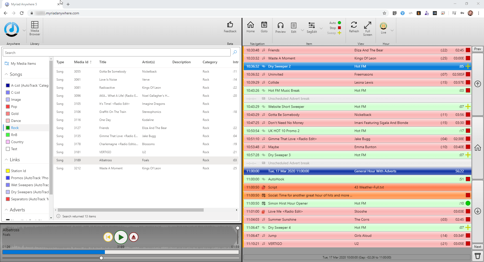The width and height of the screenshot is (484, 262).
Task: Click the Home navigation icon
Action: [250, 27]
